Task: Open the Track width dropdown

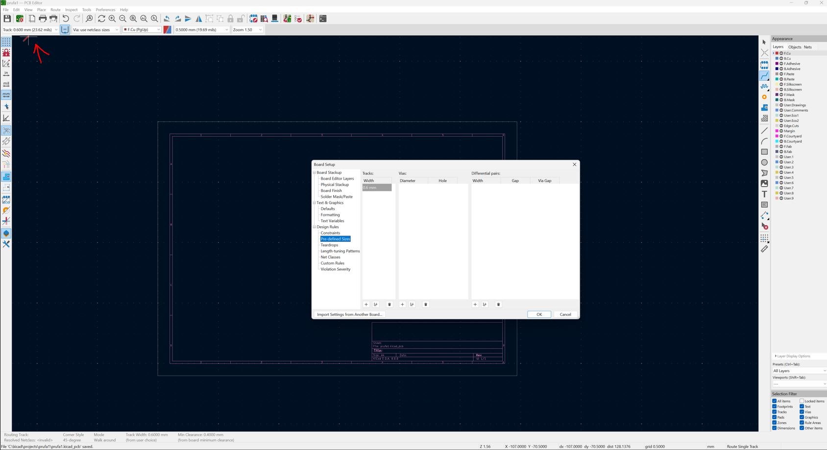Action: pos(30,30)
